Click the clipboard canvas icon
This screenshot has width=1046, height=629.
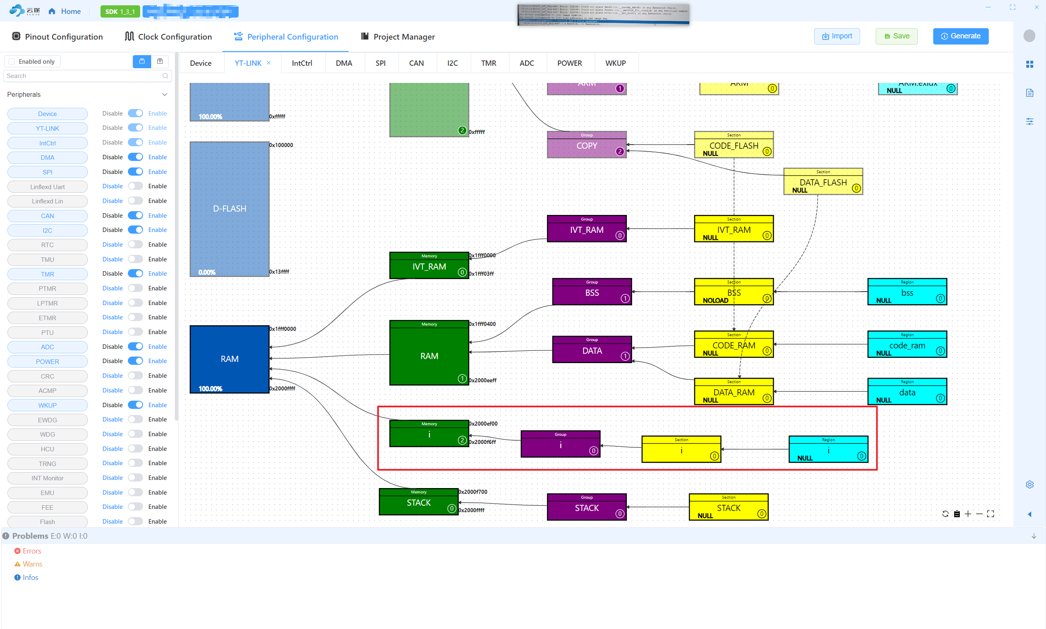(x=957, y=514)
